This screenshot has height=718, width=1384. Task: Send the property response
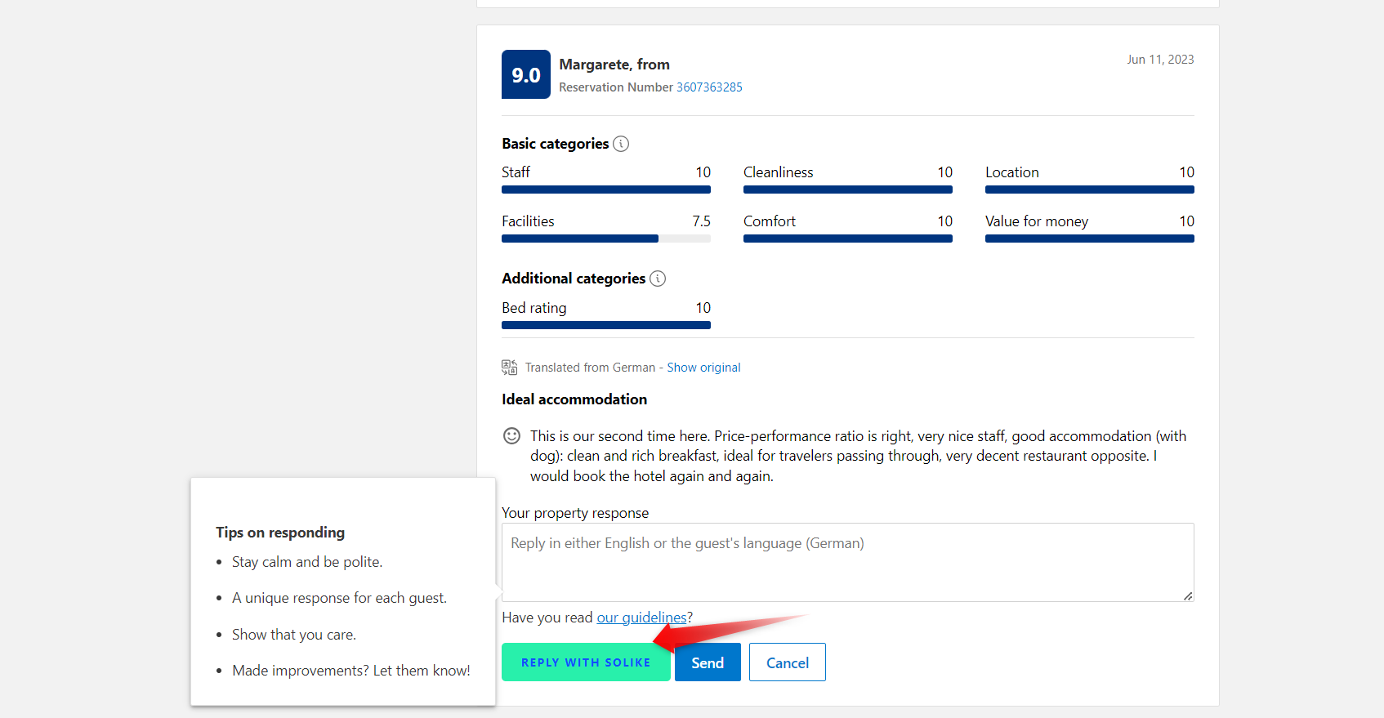[x=708, y=662]
